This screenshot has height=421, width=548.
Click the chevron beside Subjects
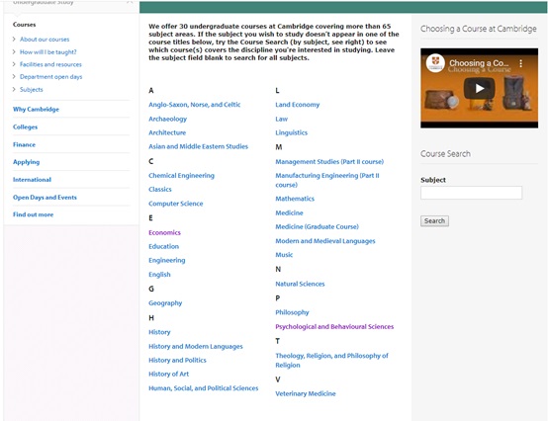pyautogui.click(x=14, y=89)
